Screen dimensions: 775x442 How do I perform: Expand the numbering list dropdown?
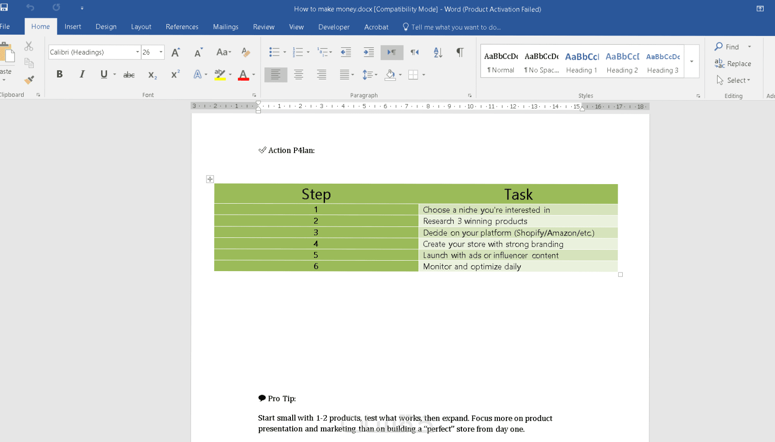tap(308, 52)
